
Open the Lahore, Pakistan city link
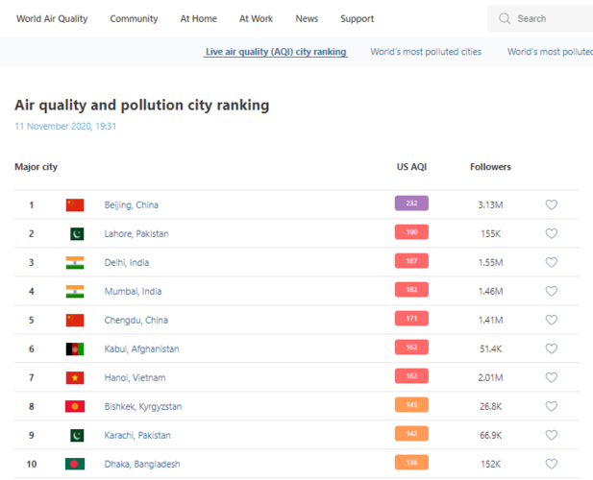pyautogui.click(x=136, y=233)
